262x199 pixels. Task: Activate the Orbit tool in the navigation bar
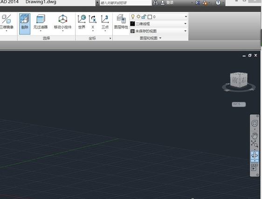click(255, 155)
